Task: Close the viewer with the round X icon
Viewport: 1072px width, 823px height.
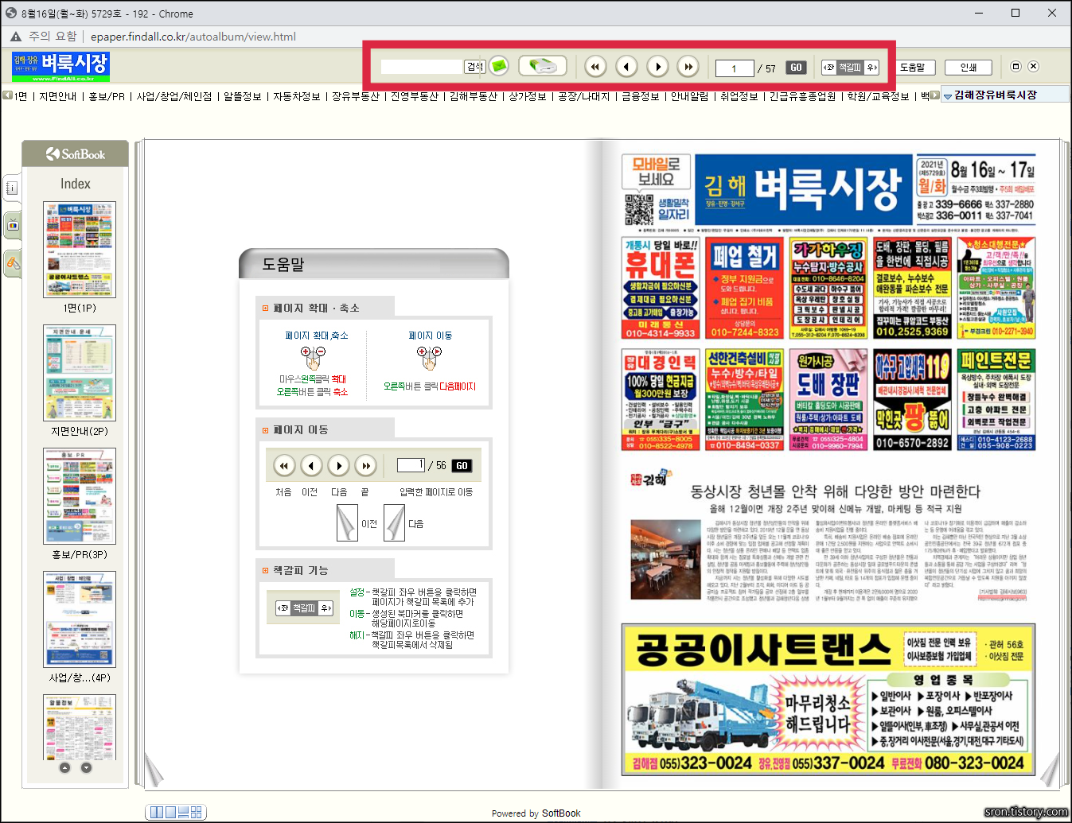Action: click(x=1033, y=67)
